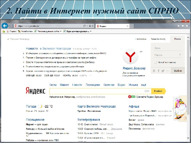Open the Карты service tab
The image size is (191, 143).
pyautogui.click(x=53, y=85)
